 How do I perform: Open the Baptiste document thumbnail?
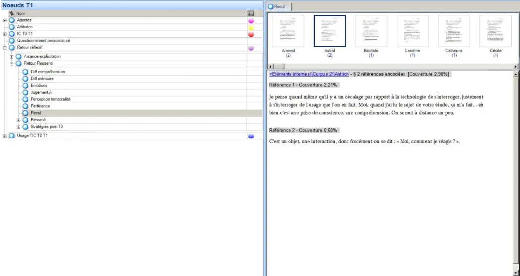click(x=371, y=31)
